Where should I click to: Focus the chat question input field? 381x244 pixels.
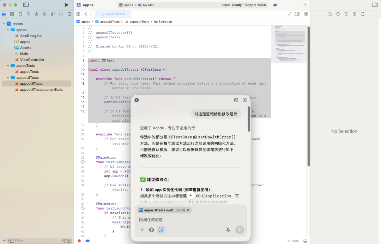point(190,220)
